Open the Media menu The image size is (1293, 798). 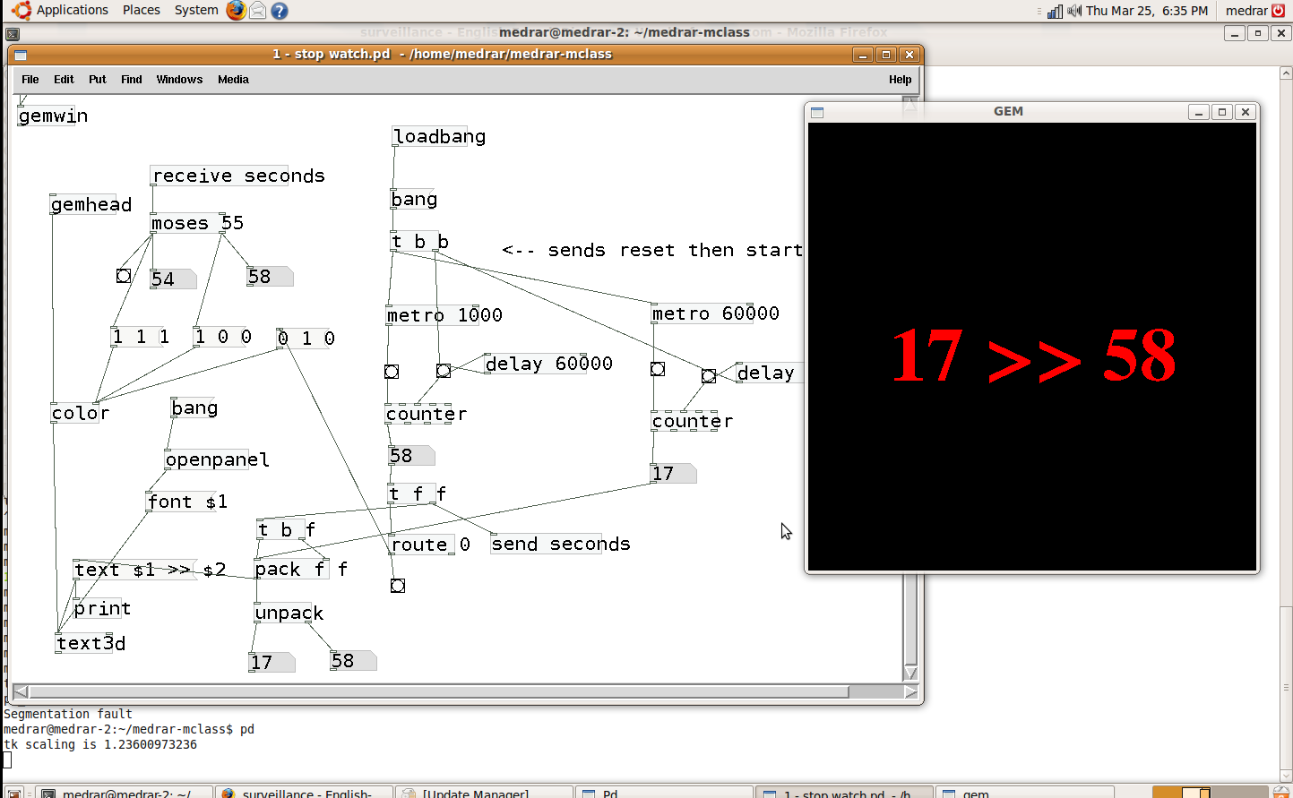tap(233, 80)
